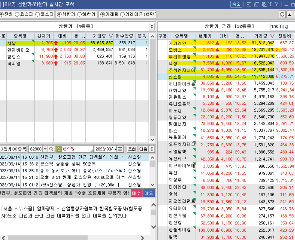Click the magnifier search icon next to code

pyautogui.click(x=51, y=149)
